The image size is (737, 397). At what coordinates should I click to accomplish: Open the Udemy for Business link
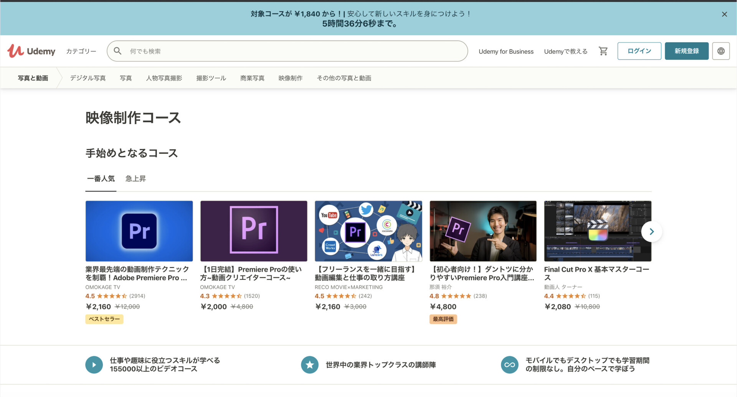tap(506, 51)
